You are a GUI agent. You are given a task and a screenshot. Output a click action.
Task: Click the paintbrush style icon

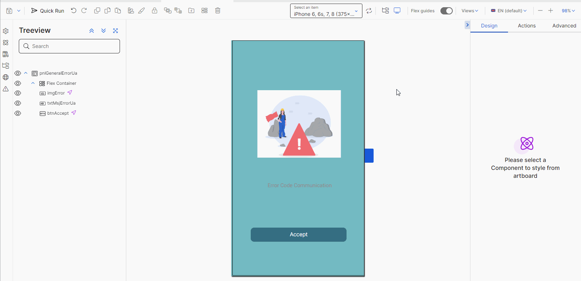(x=142, y=10)
